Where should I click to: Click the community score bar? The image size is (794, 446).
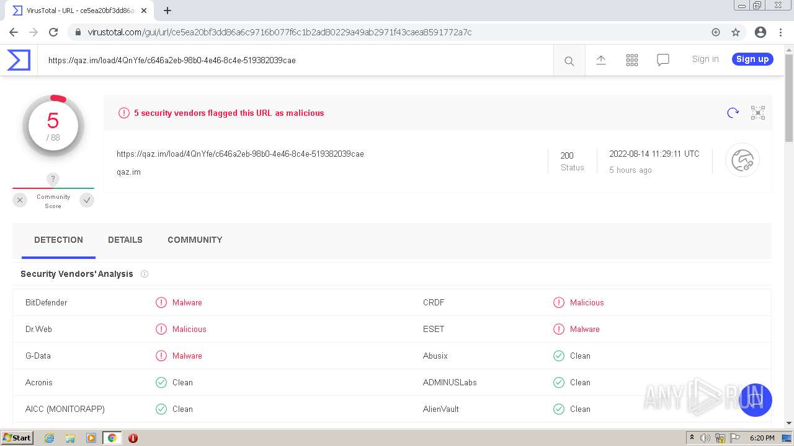coord(53,188)
